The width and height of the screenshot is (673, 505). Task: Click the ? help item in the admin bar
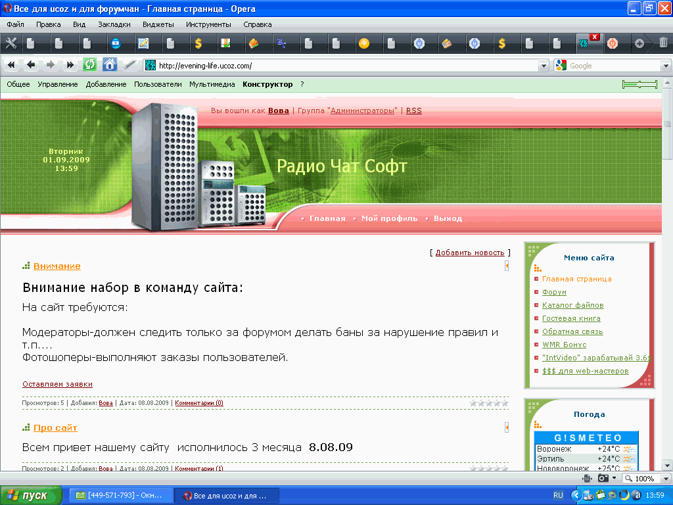[302, 84]
